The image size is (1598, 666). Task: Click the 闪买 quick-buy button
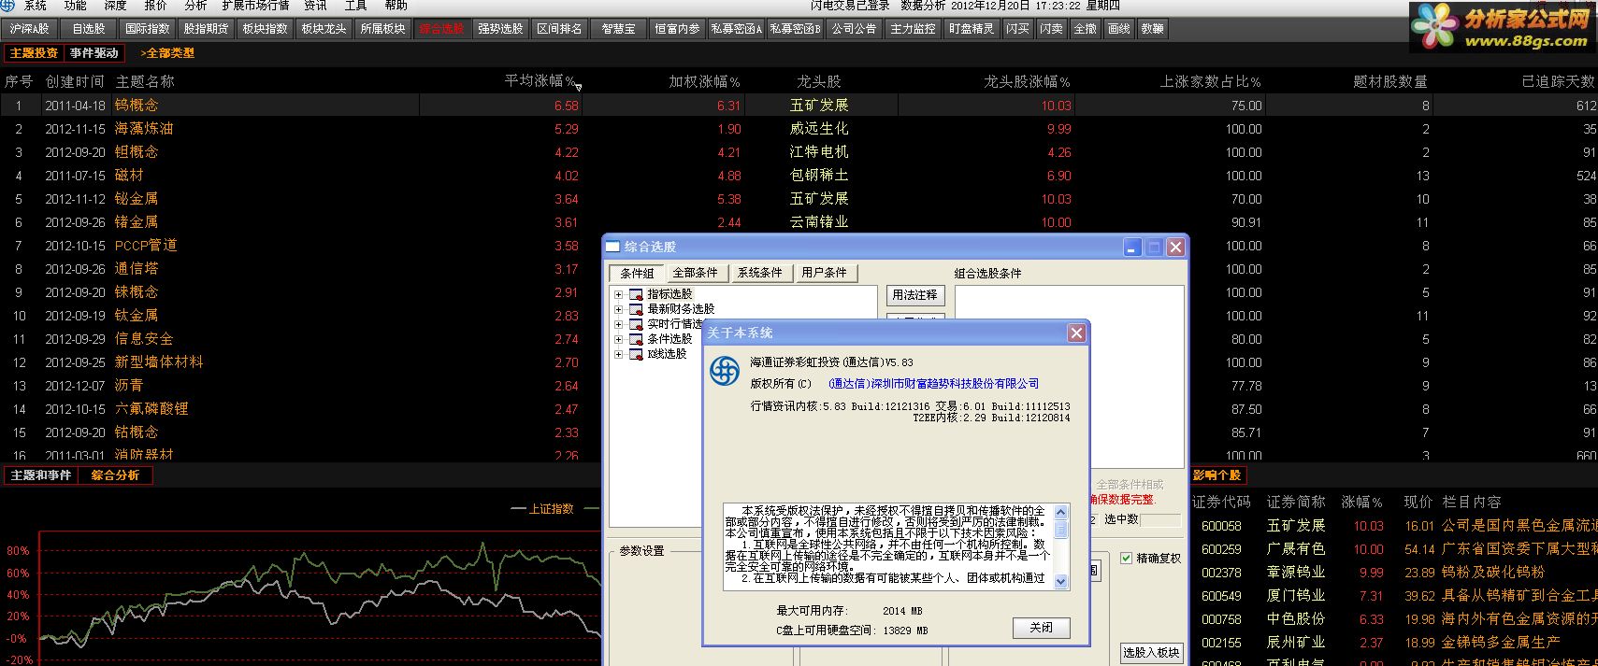(1018, 29)
